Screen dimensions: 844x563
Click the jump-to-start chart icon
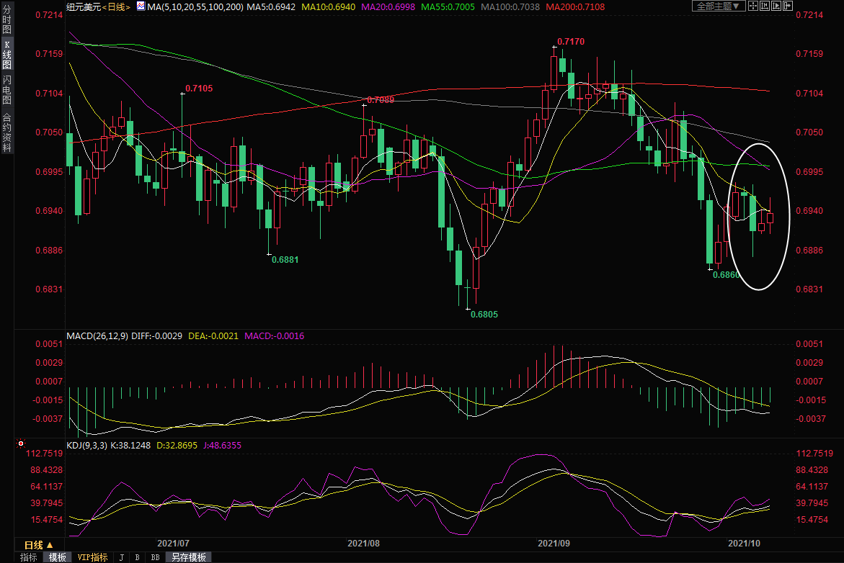pyautogui.click(x=765, y=6)
